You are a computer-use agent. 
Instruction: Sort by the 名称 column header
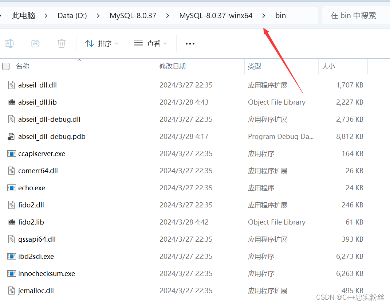point(23,66)
